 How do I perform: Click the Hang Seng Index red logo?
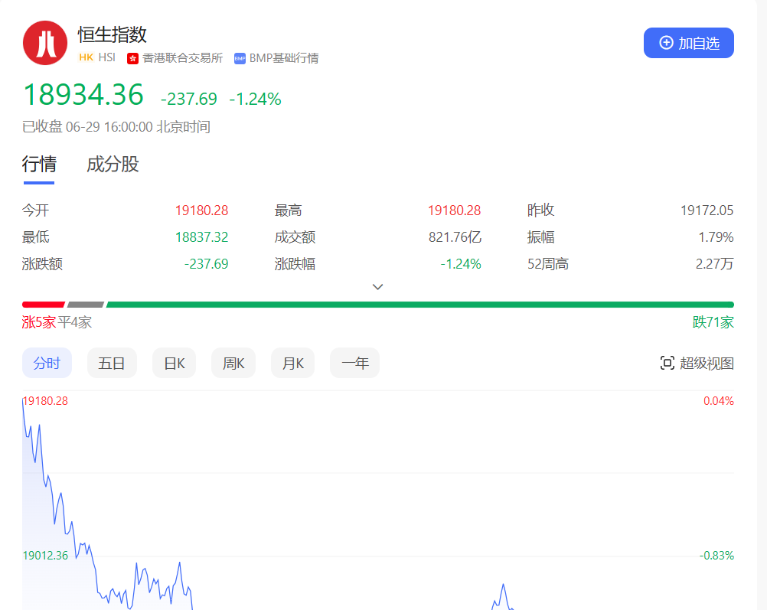pos(45,43)
